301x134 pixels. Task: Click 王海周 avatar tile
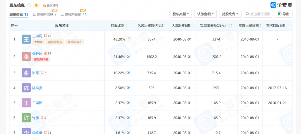pos(26,39)
